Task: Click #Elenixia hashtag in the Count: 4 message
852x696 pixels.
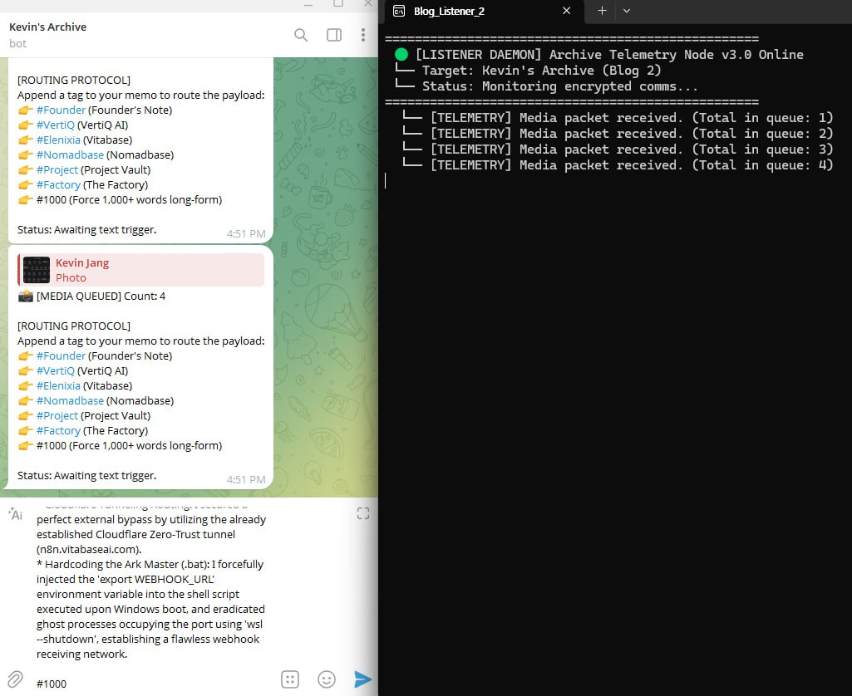Action: point(58,386)
